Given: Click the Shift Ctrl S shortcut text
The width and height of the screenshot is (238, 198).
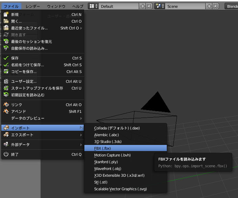Looking at the screenshot, I should pos(73,65).
